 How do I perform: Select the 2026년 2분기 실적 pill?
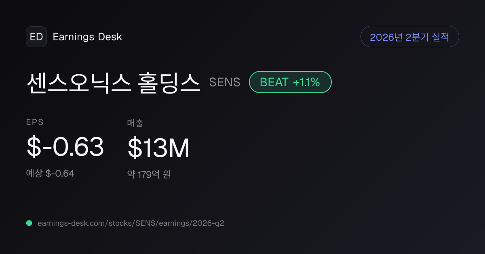point(409,37)
